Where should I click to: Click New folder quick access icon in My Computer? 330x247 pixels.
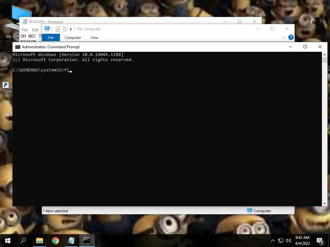click(x=65, y=29)
